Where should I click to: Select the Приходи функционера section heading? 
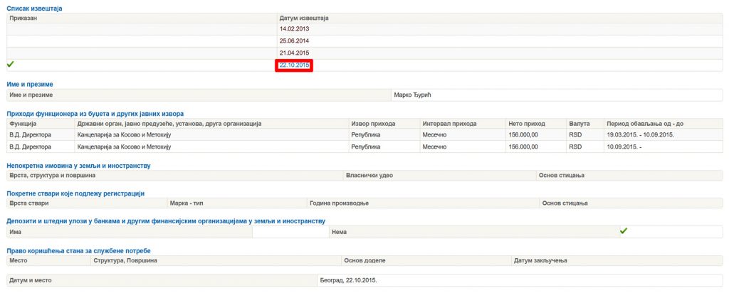(x=95, y=113)
